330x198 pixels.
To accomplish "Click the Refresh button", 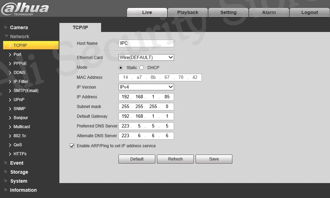I will [x=175, y=159].
